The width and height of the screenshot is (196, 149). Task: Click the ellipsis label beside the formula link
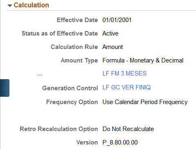[40, 75]
